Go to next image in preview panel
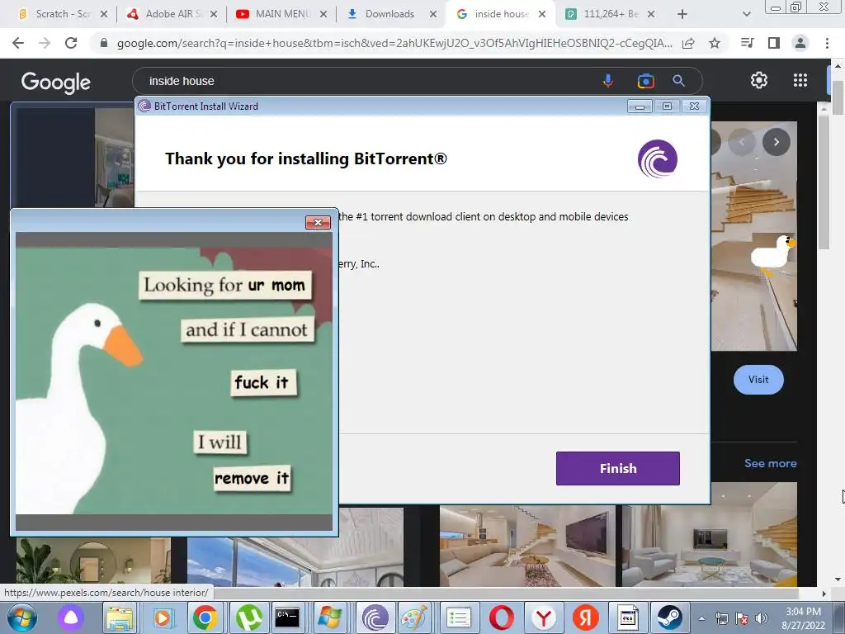 776,142
